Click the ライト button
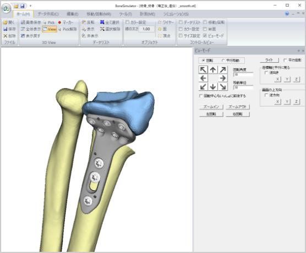 (269, 60)
